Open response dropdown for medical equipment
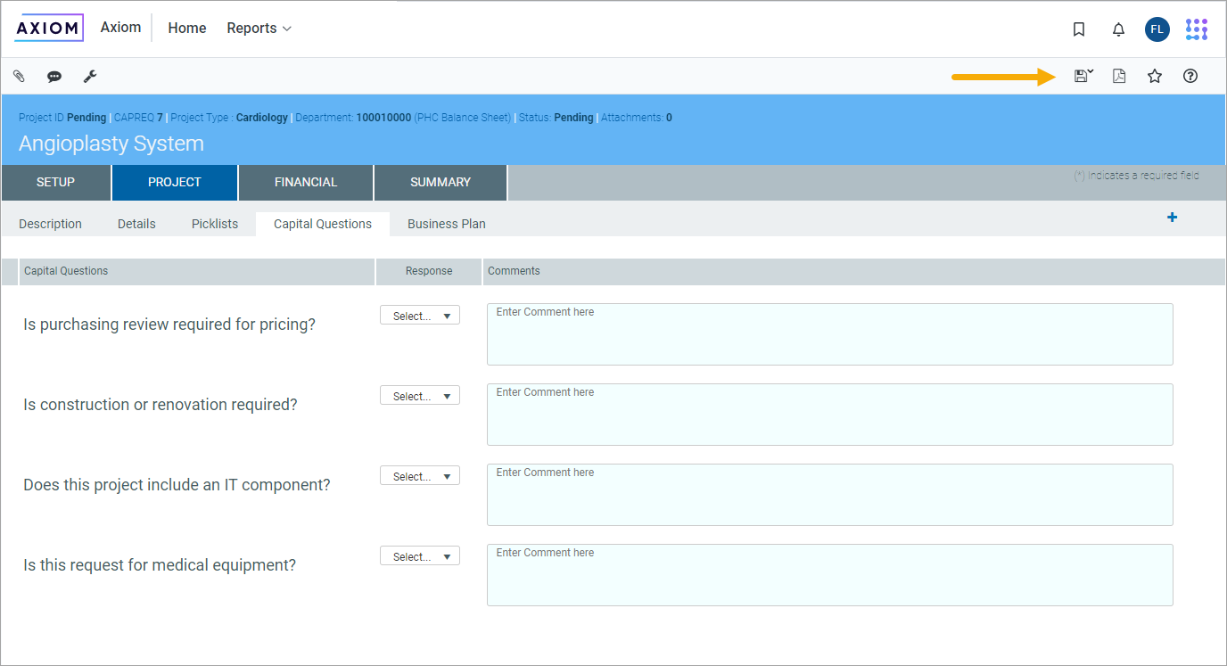Screen dimensions: 1227x666 pyautogui.click(x=420, y=556)
